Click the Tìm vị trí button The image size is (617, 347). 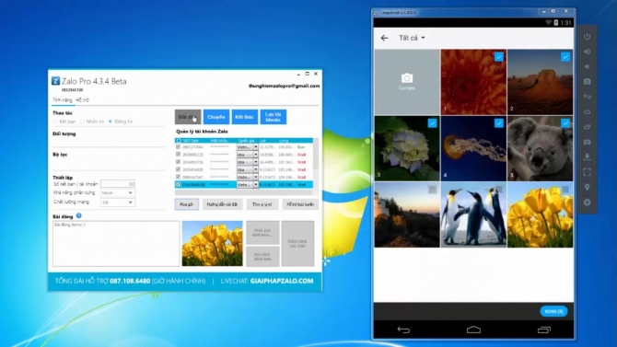pyautogui.click(x=262, y=204)
